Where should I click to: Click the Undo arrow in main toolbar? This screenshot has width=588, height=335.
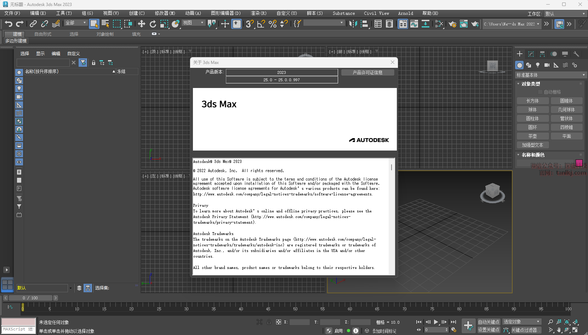[x=8, y=24]
